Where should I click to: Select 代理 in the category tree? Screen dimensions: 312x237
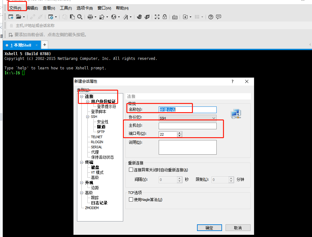(95, 152)
